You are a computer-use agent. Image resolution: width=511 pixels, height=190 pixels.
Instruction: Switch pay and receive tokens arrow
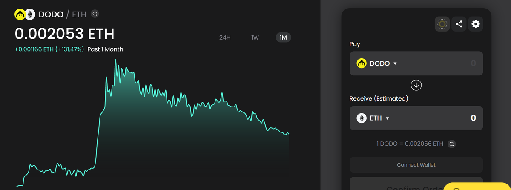coord(416,85)
